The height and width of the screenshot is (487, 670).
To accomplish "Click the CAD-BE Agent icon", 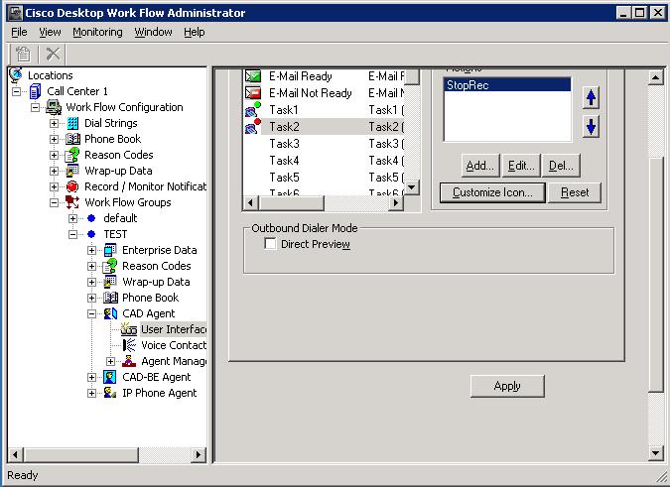I will 110,377.
